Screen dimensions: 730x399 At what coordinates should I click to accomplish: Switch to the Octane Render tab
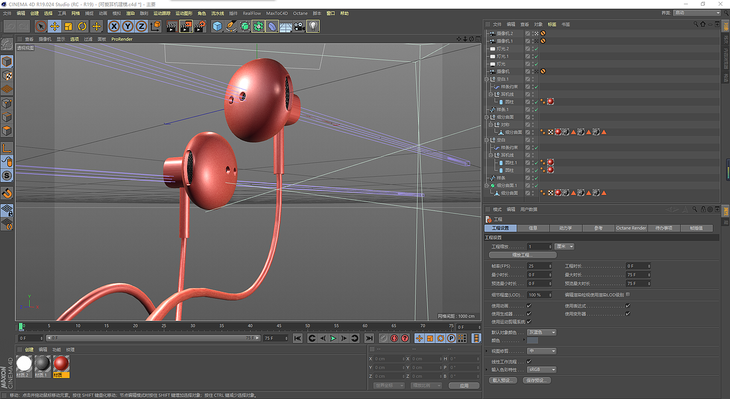(x=631, y=228)
